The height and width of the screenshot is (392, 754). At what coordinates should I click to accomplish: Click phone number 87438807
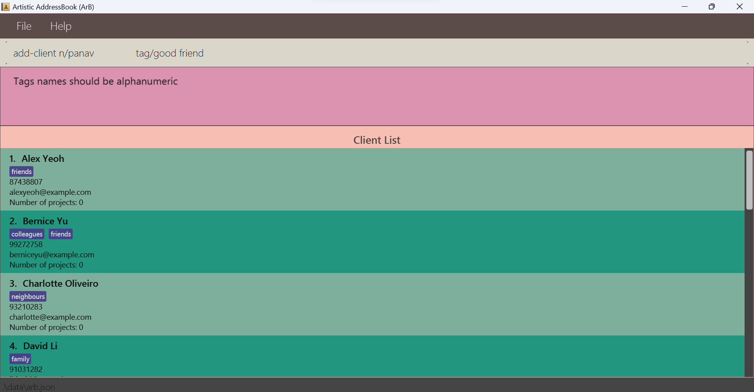coord(26,182)
